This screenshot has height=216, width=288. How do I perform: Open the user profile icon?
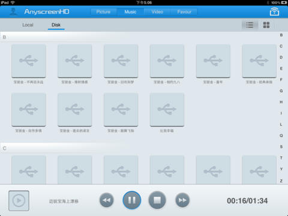pos(13,12)
